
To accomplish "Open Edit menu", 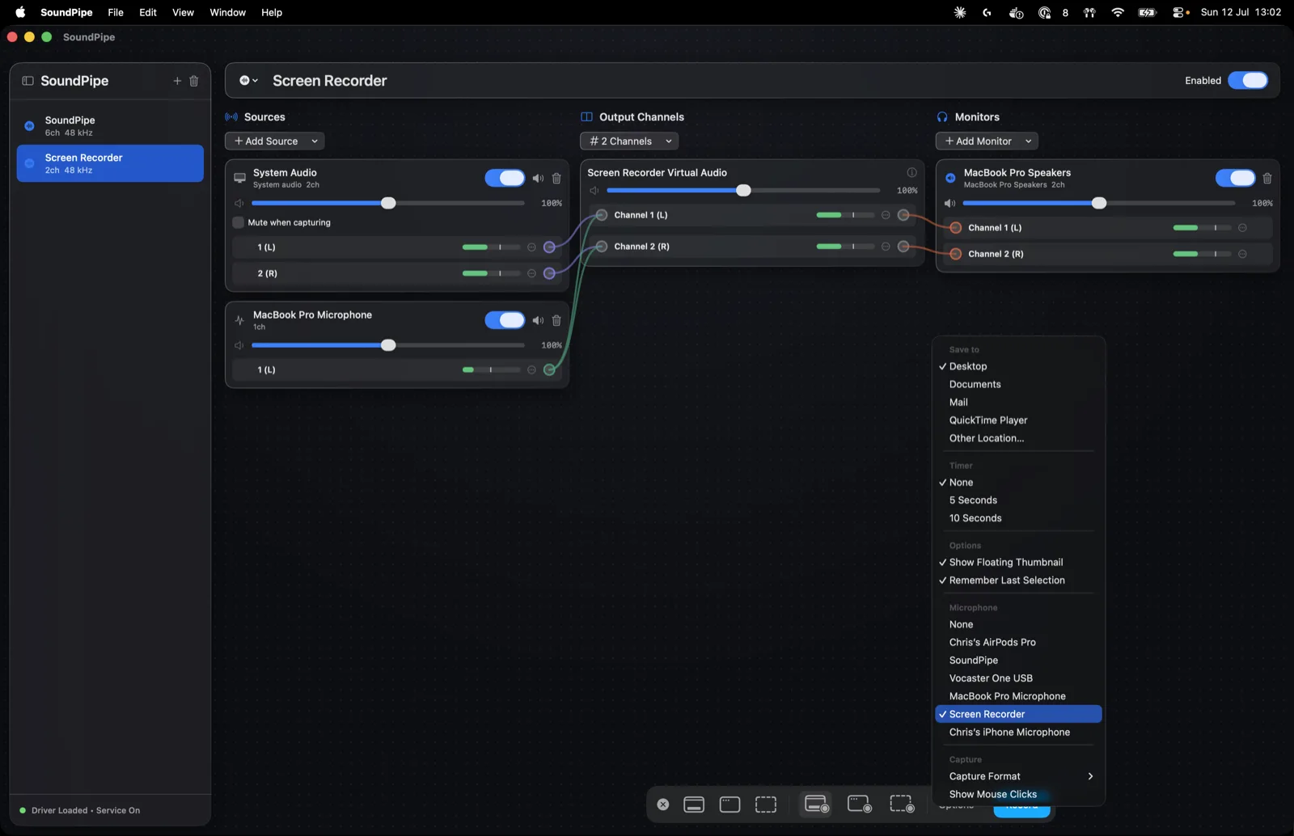I will 148,12.
